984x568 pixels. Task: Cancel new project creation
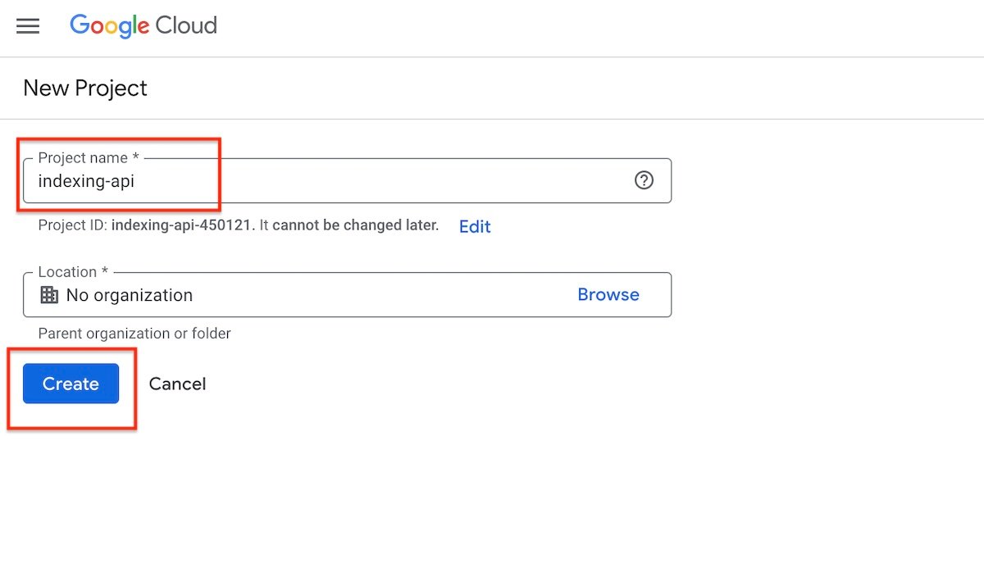coord(177,384)
